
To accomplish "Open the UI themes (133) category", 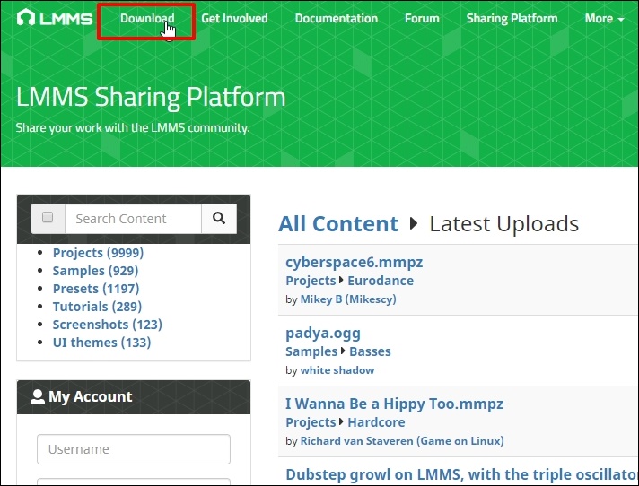I will point(102,343).
